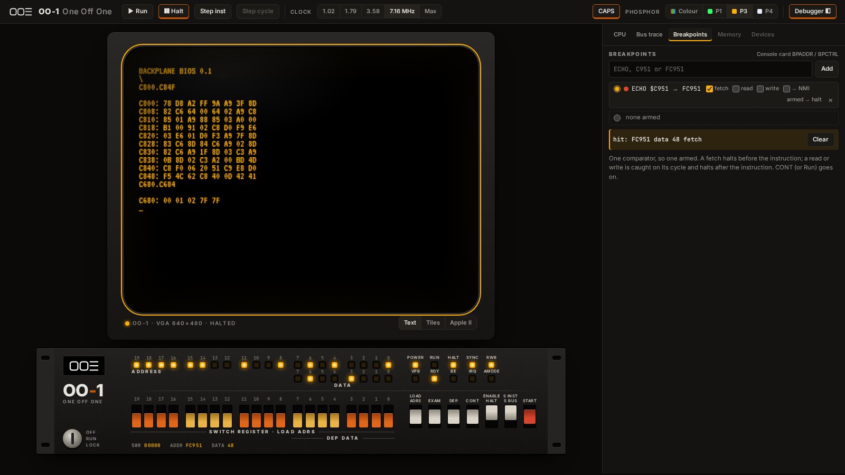Start execution with the Run button
Image resolution: width=845 pixels, height=475 pixels.
point(137,11)
